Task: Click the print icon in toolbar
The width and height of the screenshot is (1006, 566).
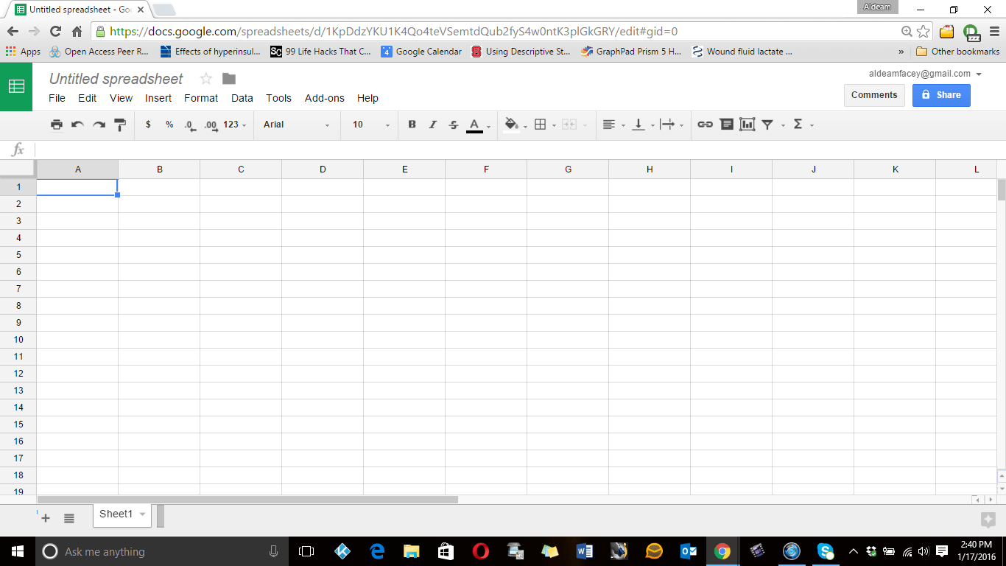Action: (57, 125)
